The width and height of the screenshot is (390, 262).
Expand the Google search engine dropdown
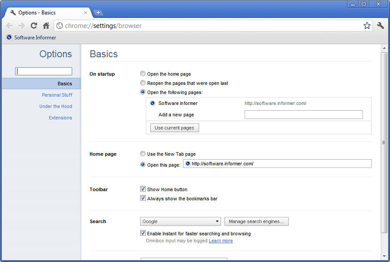tap(180, 221)
